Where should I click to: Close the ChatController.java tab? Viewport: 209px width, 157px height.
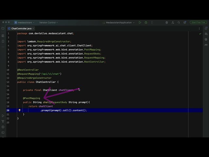click(x=33, y=28)
